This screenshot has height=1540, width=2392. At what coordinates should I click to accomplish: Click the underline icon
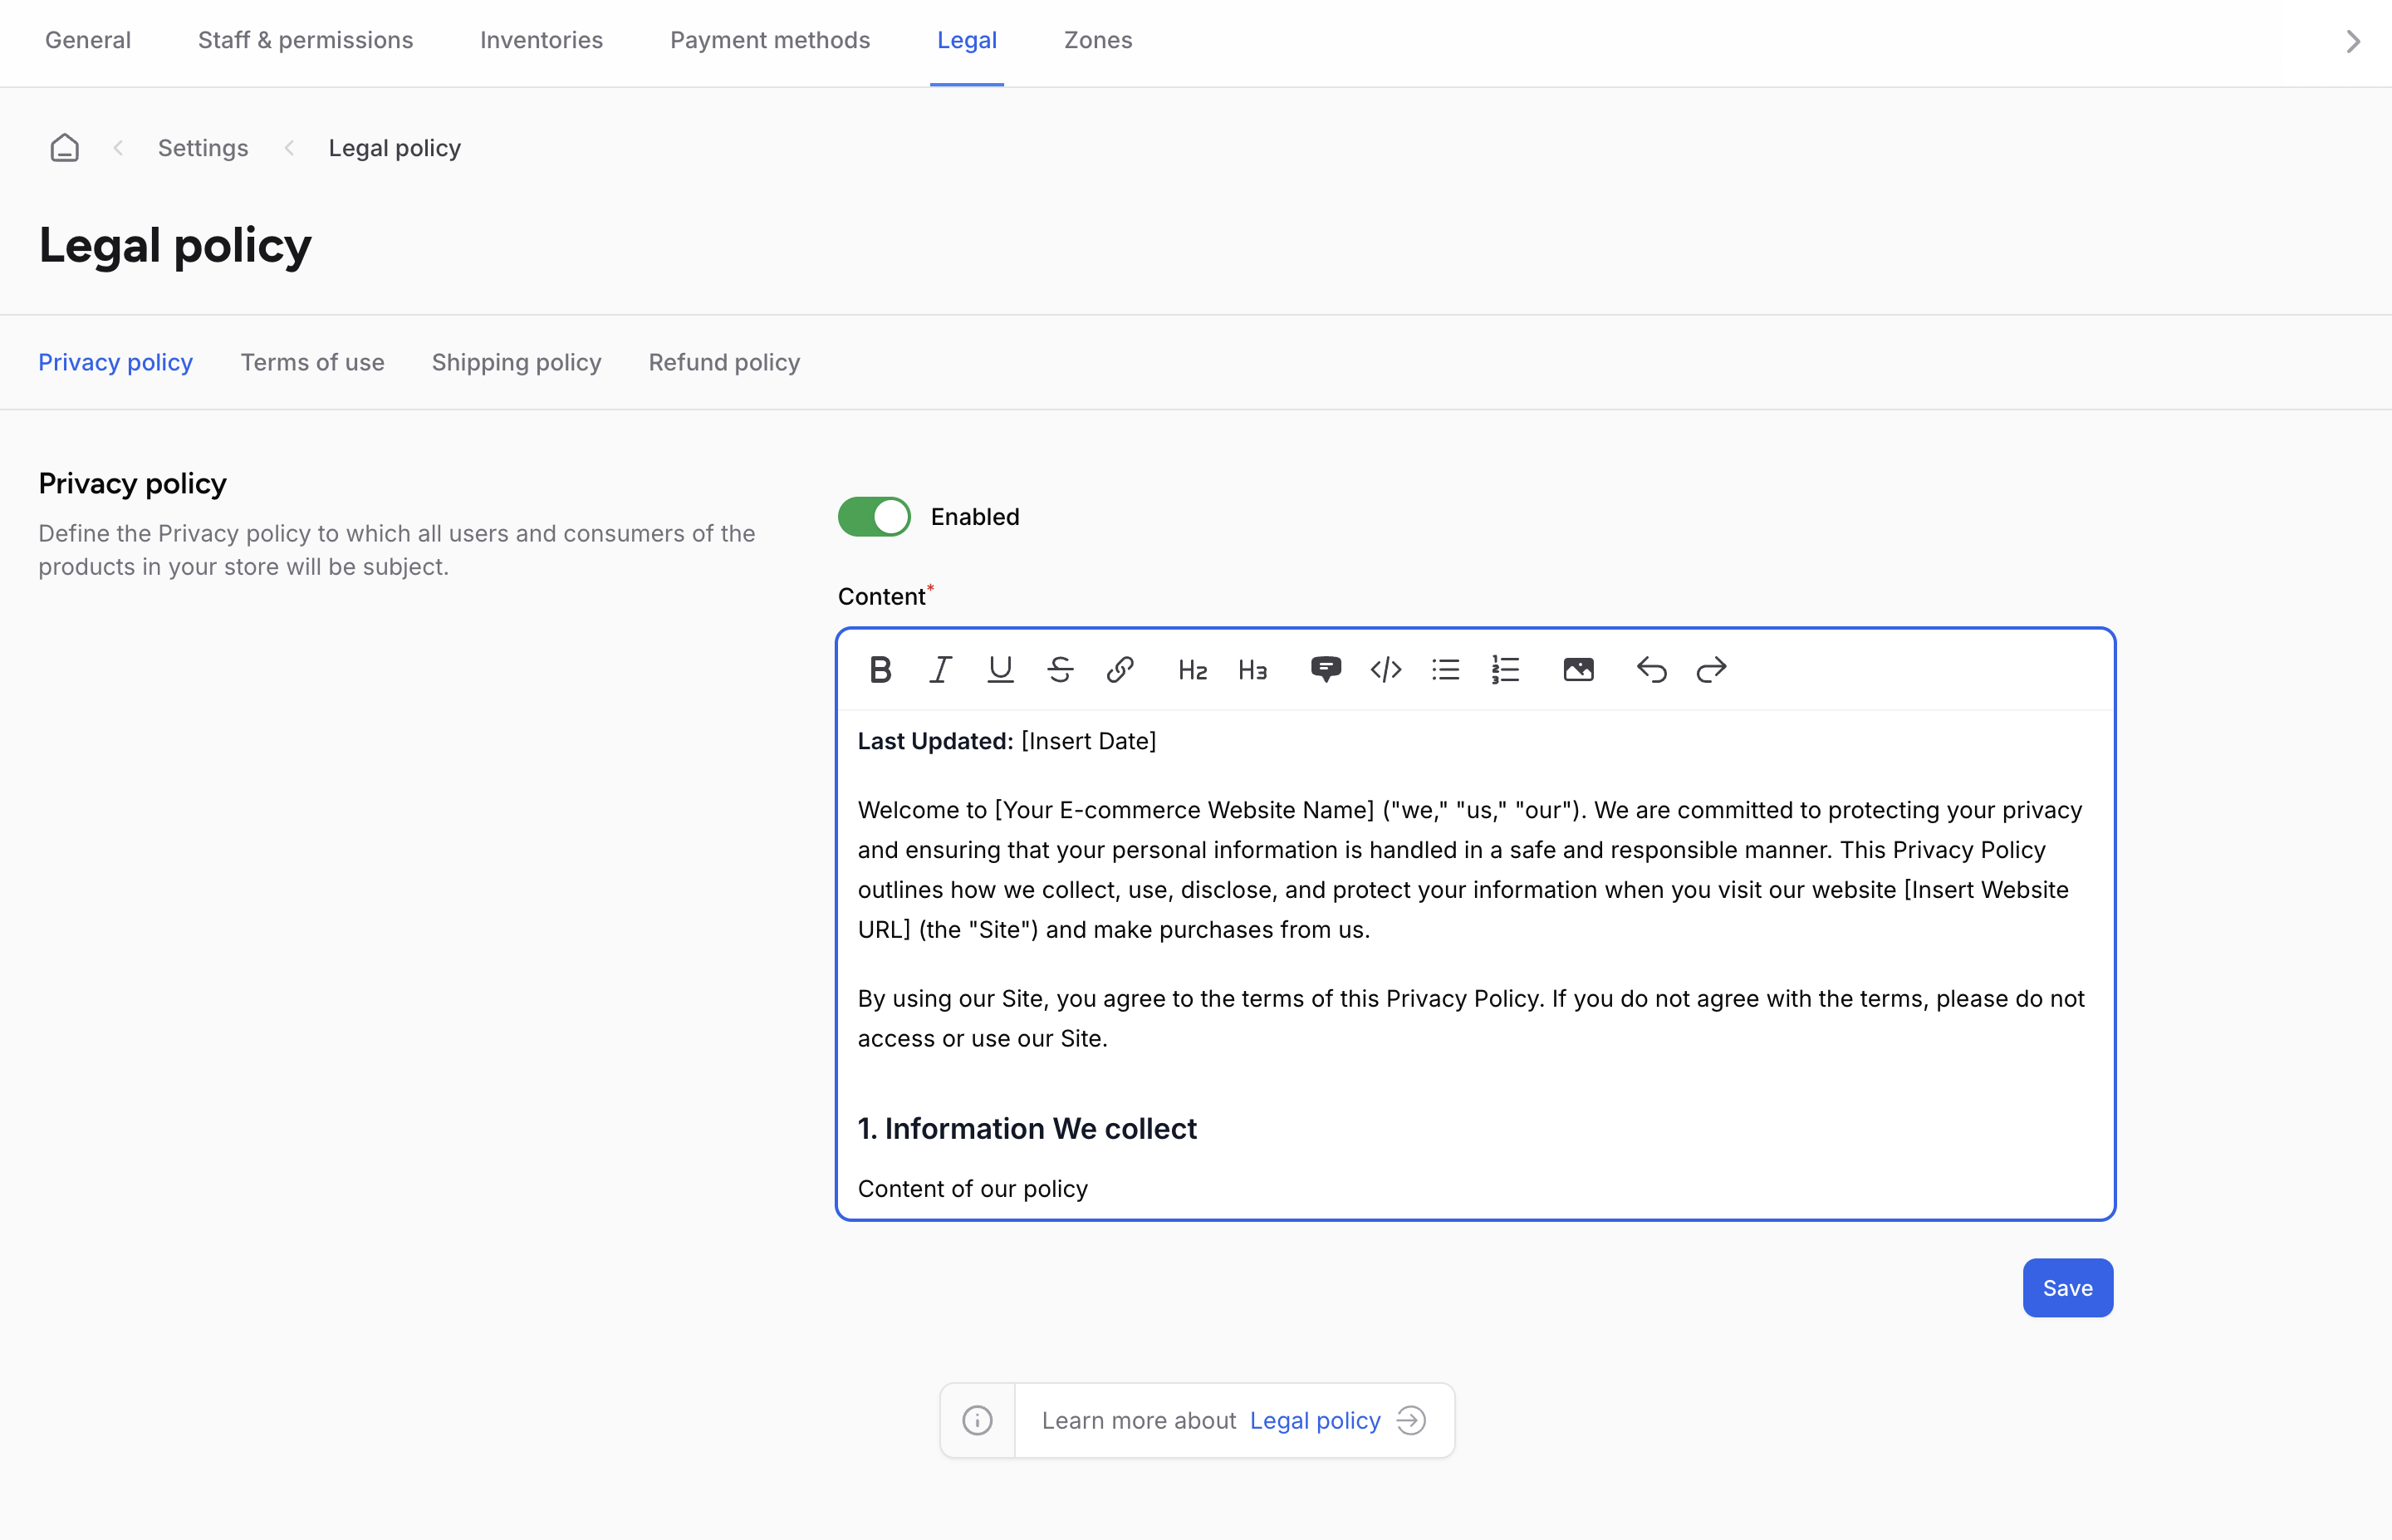pos(1000,669)
